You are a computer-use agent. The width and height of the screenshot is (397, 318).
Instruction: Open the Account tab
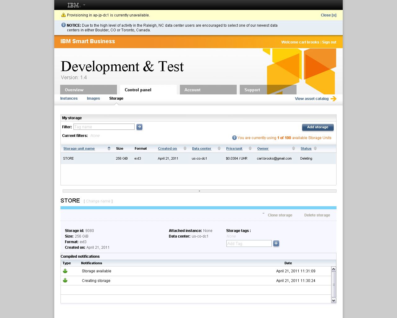pos(208,90)
